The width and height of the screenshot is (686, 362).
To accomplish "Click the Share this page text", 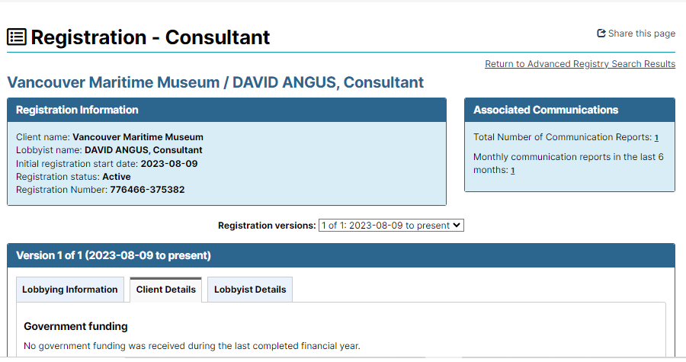I will (x=641, y=34).
